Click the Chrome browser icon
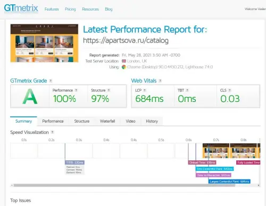 tap(124, 67)
